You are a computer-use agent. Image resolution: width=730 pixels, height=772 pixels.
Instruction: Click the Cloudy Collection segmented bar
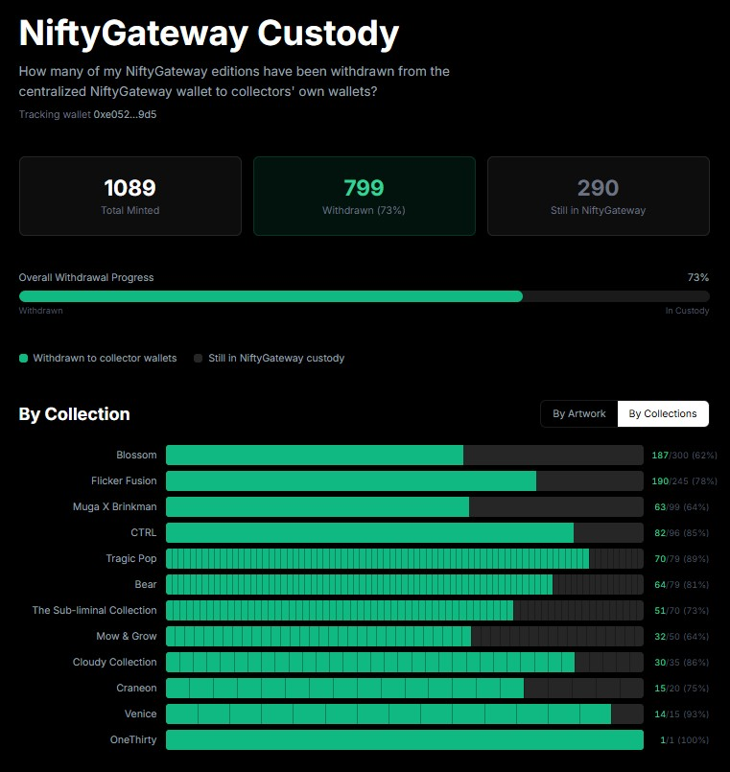(x=405, y=663)
